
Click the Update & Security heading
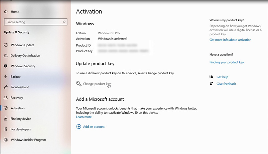pyautogui.click(x=17, y=32)
